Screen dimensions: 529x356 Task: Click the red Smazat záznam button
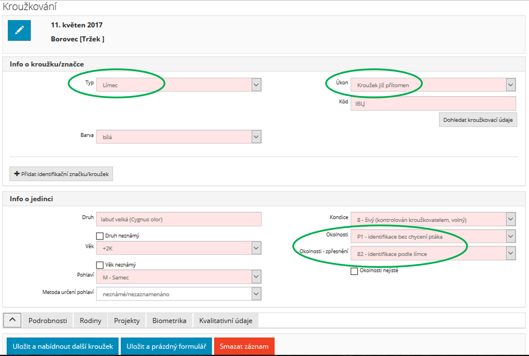tap(244, 346)
